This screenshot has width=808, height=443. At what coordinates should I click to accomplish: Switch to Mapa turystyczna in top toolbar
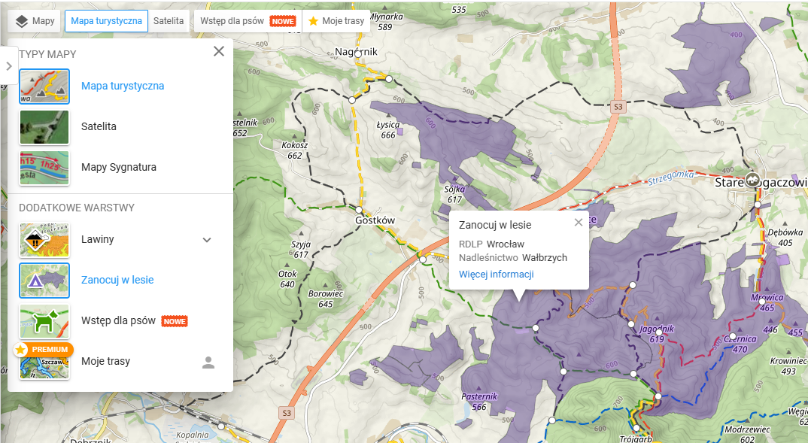click(x=106, y=21)
